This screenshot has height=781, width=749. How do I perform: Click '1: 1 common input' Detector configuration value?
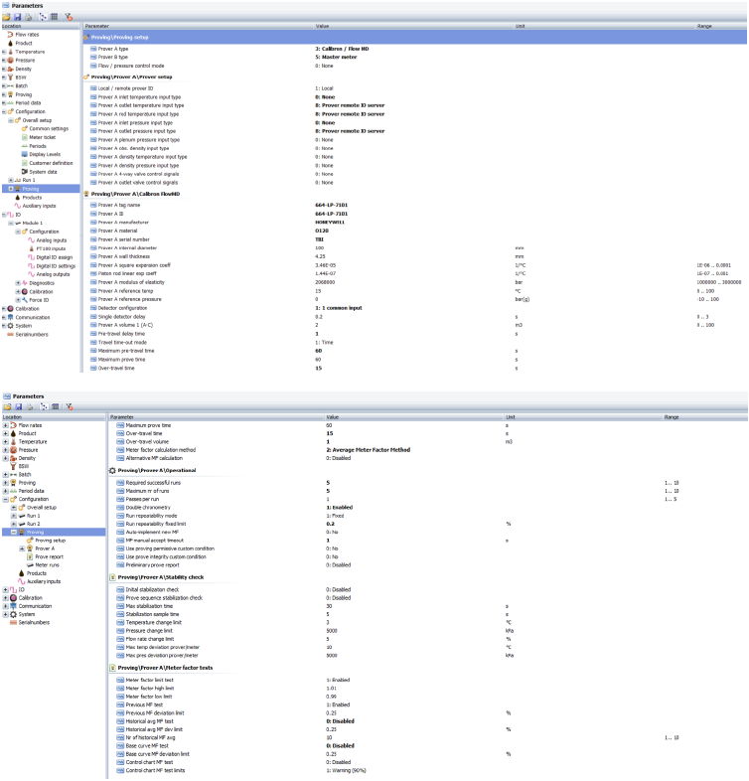338,308
